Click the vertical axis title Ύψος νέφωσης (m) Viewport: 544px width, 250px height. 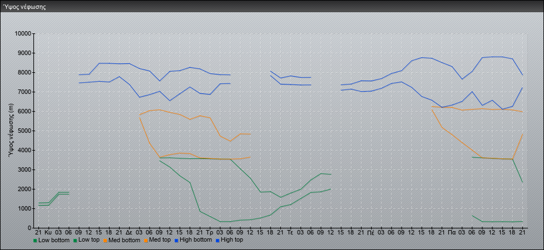click(11, 131)
